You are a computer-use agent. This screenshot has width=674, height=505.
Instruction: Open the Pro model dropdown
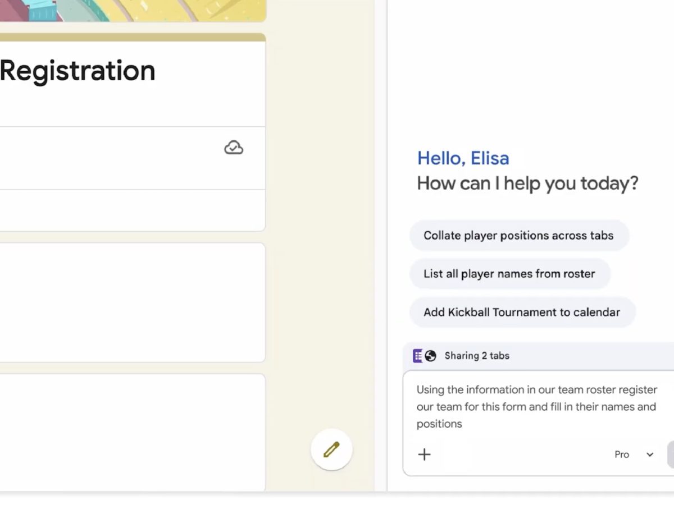(634, 454)
